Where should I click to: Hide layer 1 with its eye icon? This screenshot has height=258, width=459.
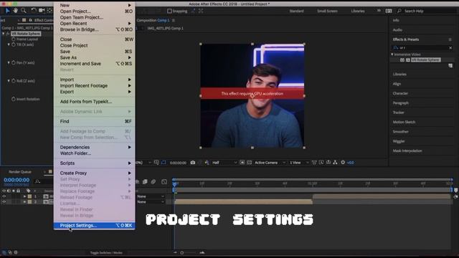[x=4, y=196]
